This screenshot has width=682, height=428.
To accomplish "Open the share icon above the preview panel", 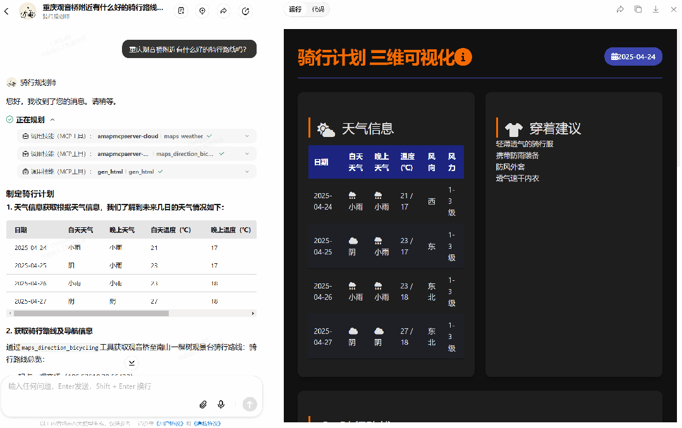I will pyautogui.click(x=620, y=9).
